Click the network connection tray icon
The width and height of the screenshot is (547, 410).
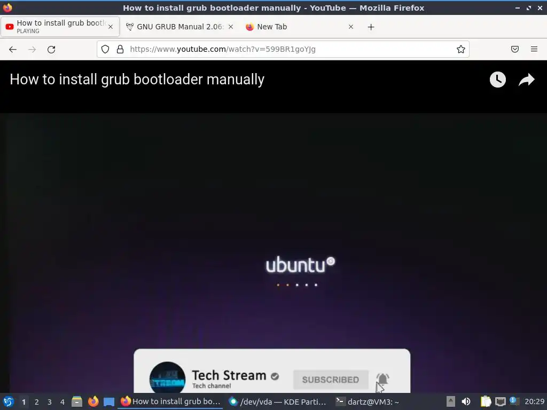click(x=500, y=401)
